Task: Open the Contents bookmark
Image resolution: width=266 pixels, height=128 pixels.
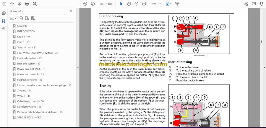Action: pyautogui.click(x=22, y=26)
